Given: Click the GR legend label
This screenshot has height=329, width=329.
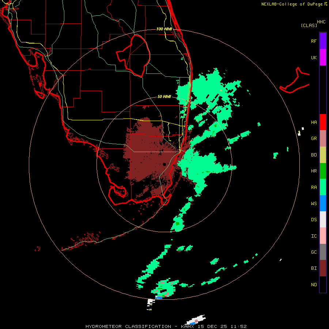Looking at the screenshot, I should 314,139.
